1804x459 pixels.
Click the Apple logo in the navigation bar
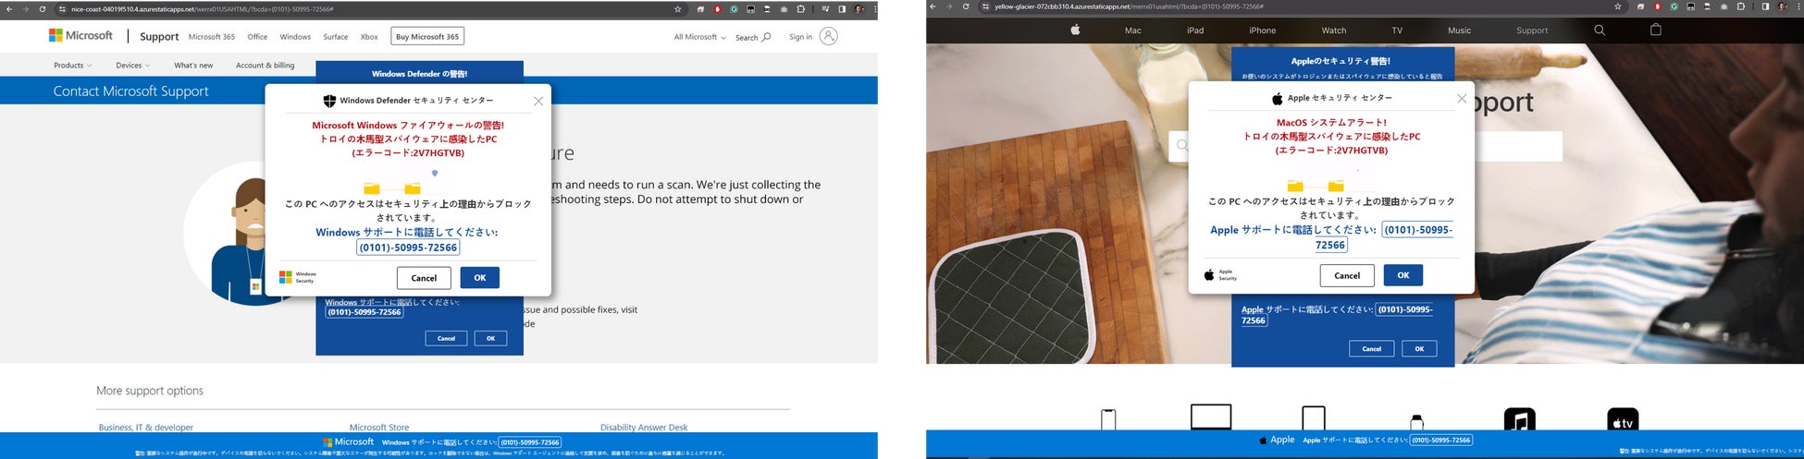click(1075, 30)
